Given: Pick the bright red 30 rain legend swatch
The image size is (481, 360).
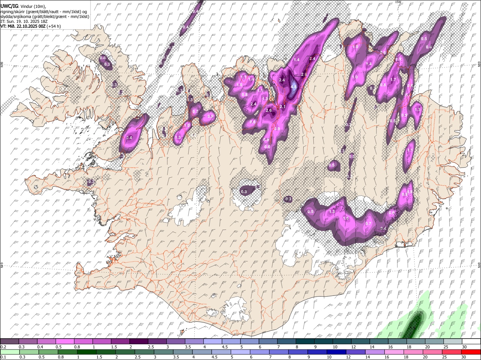Looking at the screenshot, I should pyautogui.click(x=471, y=352).
